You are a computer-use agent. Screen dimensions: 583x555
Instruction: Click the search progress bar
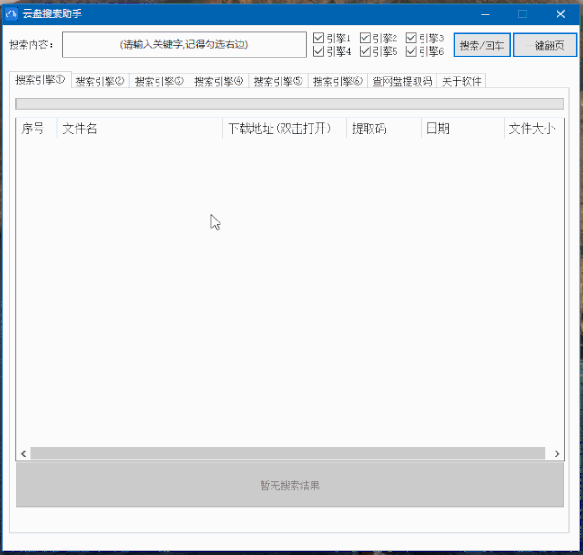point(290,104)
